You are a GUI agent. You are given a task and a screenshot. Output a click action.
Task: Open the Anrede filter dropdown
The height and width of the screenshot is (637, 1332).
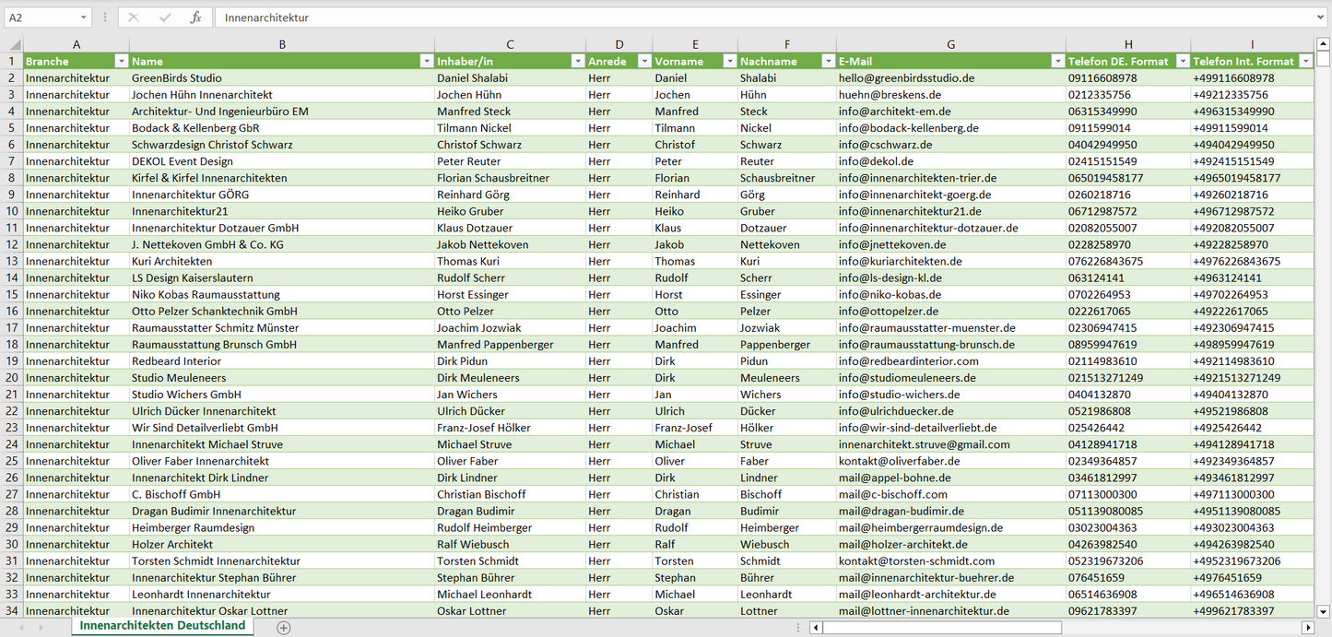pos(642,61)
